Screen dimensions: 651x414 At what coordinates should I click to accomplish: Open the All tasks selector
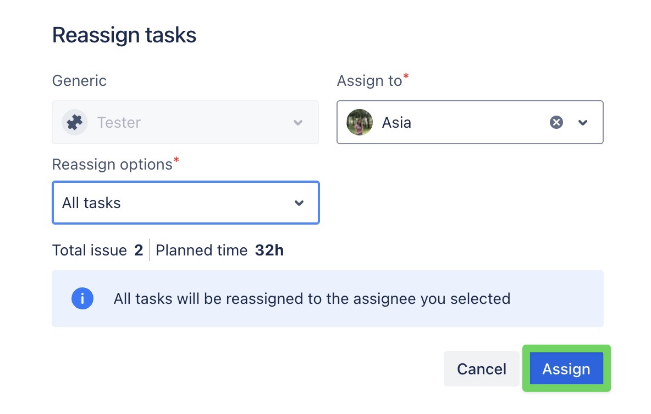click(185, 203)
